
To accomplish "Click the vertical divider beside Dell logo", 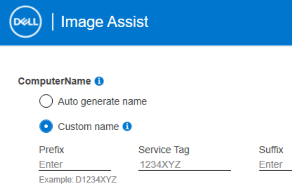I will [x=53, y=22].
